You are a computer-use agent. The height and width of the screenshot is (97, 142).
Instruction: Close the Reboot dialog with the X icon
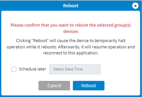[x=135, y=6]
